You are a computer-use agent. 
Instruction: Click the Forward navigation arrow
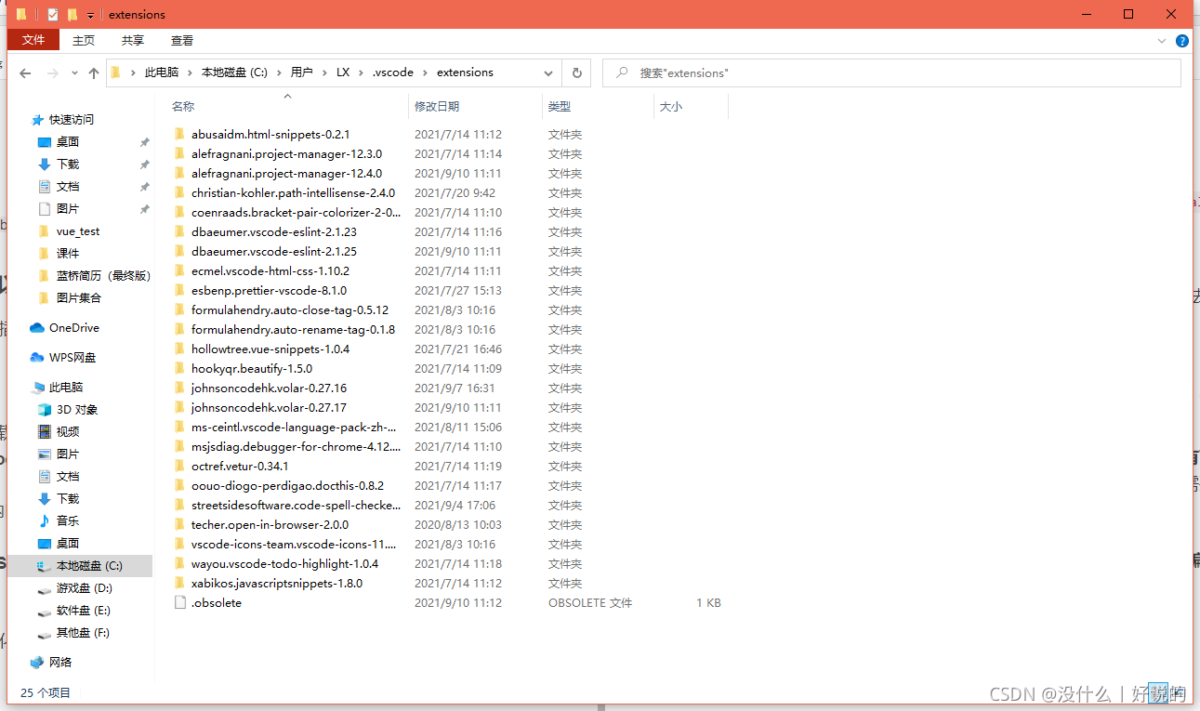(x=53, y=73)
